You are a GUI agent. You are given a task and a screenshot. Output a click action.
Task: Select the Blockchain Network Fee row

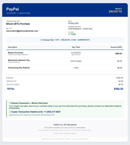65,61
